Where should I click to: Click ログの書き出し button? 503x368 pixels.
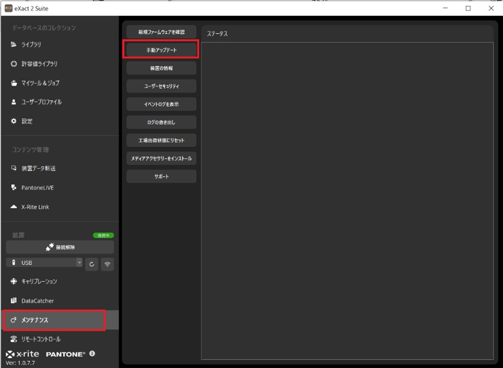click(x=161, y=122)
